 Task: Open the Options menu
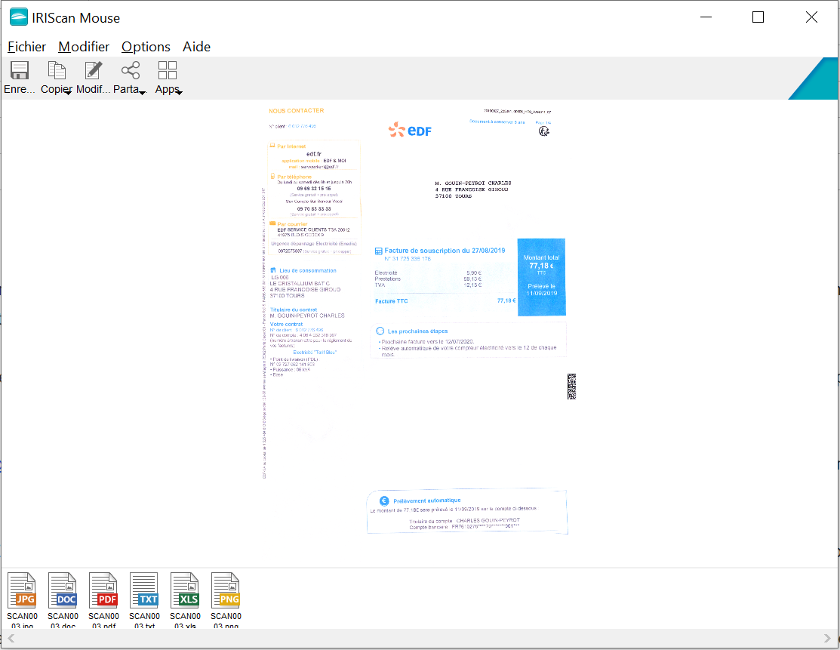(146, 47)
